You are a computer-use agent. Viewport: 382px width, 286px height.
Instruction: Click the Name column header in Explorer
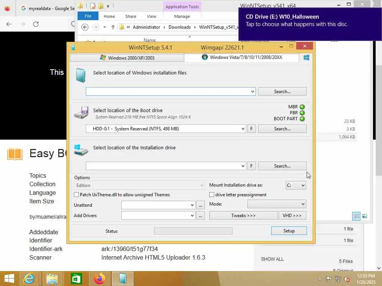150,40
